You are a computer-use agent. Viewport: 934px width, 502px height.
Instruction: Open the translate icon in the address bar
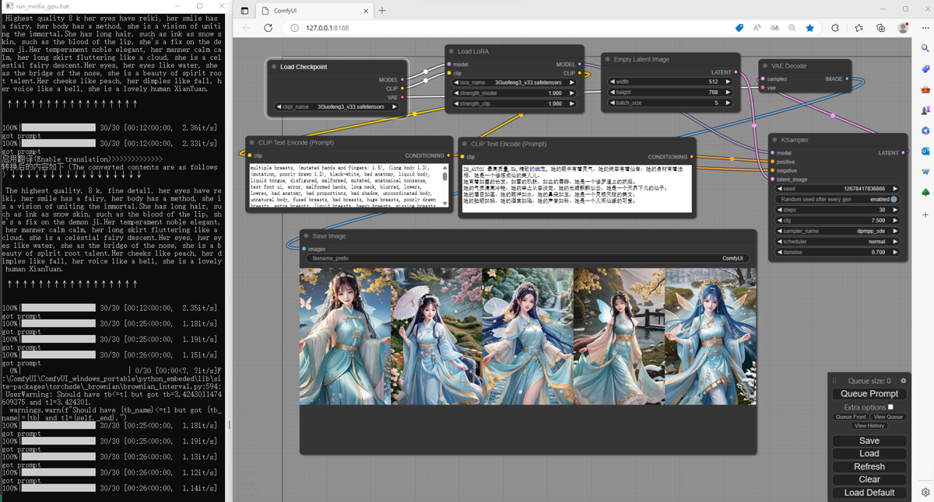[774, 27]
